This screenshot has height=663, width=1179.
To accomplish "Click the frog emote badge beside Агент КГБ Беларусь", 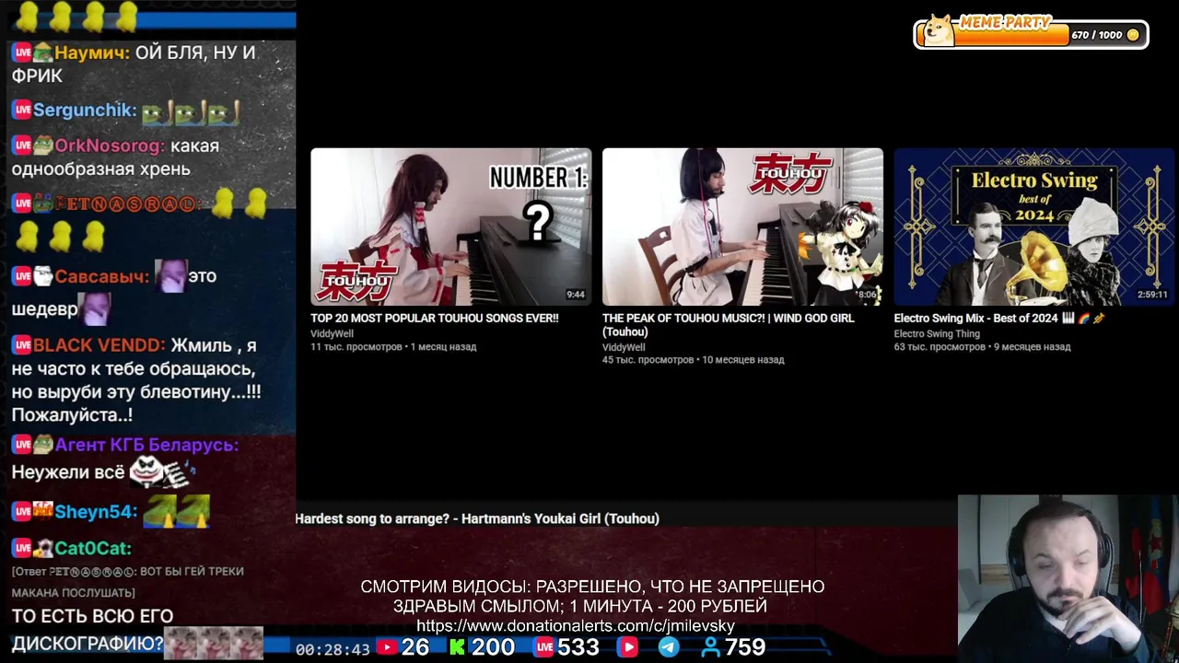I will (43, 445).
